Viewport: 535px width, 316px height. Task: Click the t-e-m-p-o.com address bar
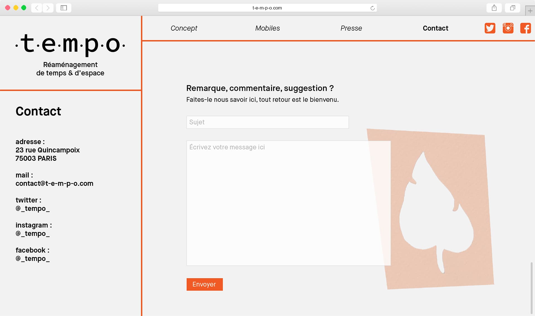click(x=267, y=8)
